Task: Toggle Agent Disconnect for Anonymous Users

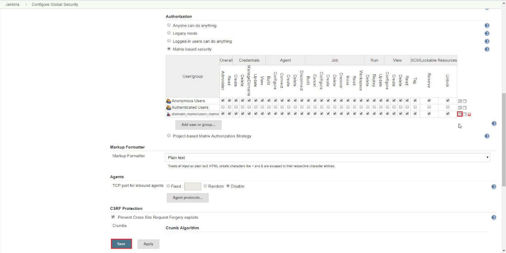Action: point(302,101)
